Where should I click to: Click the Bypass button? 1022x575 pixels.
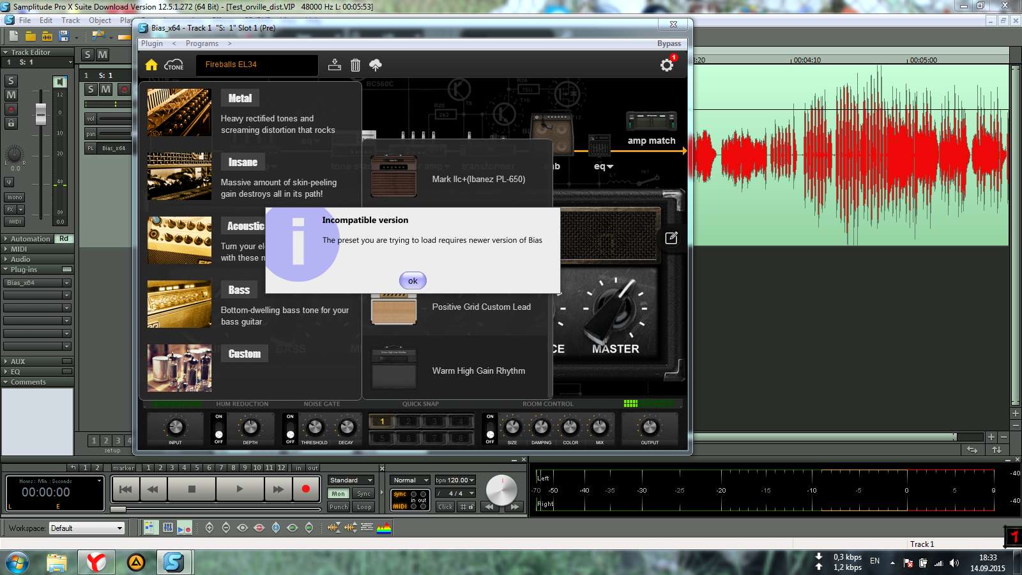coord(669,43)
